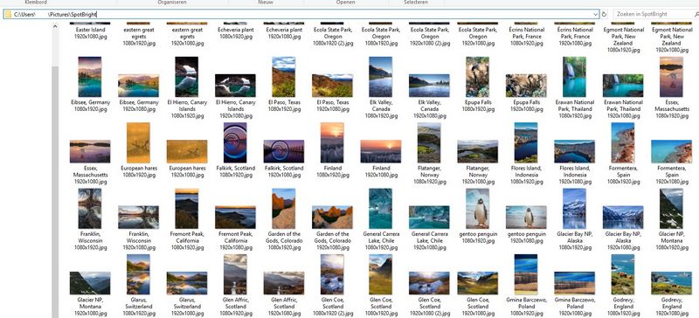Focus the 'Zoeken in SpotBright' search box
This screenshot has width=699, height=318.
tap(653, 14)
